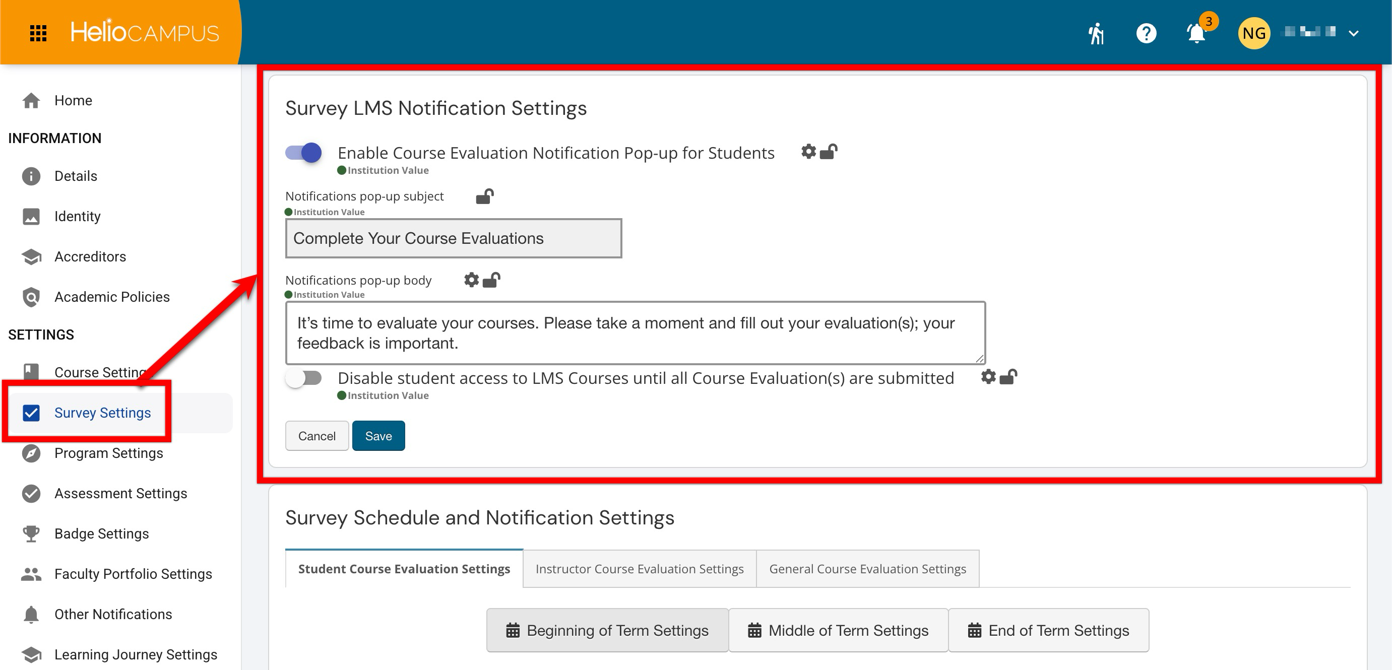Viewport: 1392px width, 670px height.
Task: Expand the user account dropdown chevron
Action: tap(1354, 33)
